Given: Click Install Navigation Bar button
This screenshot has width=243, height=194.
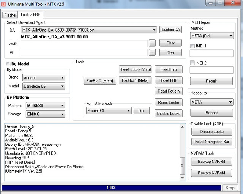Looking at the screenshot, I should (212, 142).
